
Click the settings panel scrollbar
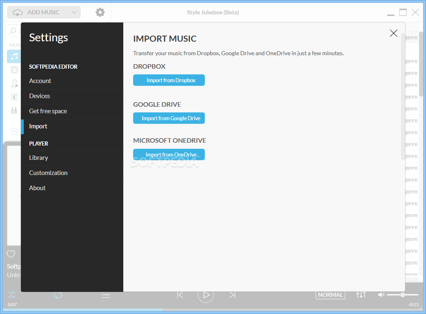click(403, 96)
